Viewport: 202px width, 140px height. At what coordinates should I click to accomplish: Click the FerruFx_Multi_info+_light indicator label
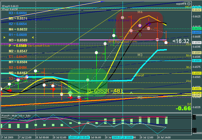[x=16, y=116]
